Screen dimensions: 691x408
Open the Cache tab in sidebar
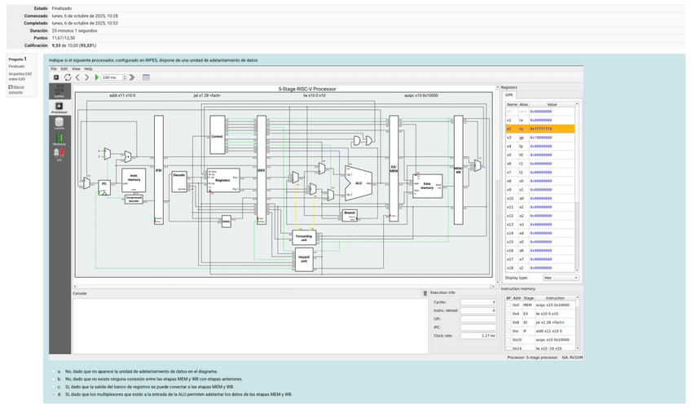click(x=59, y=124)
